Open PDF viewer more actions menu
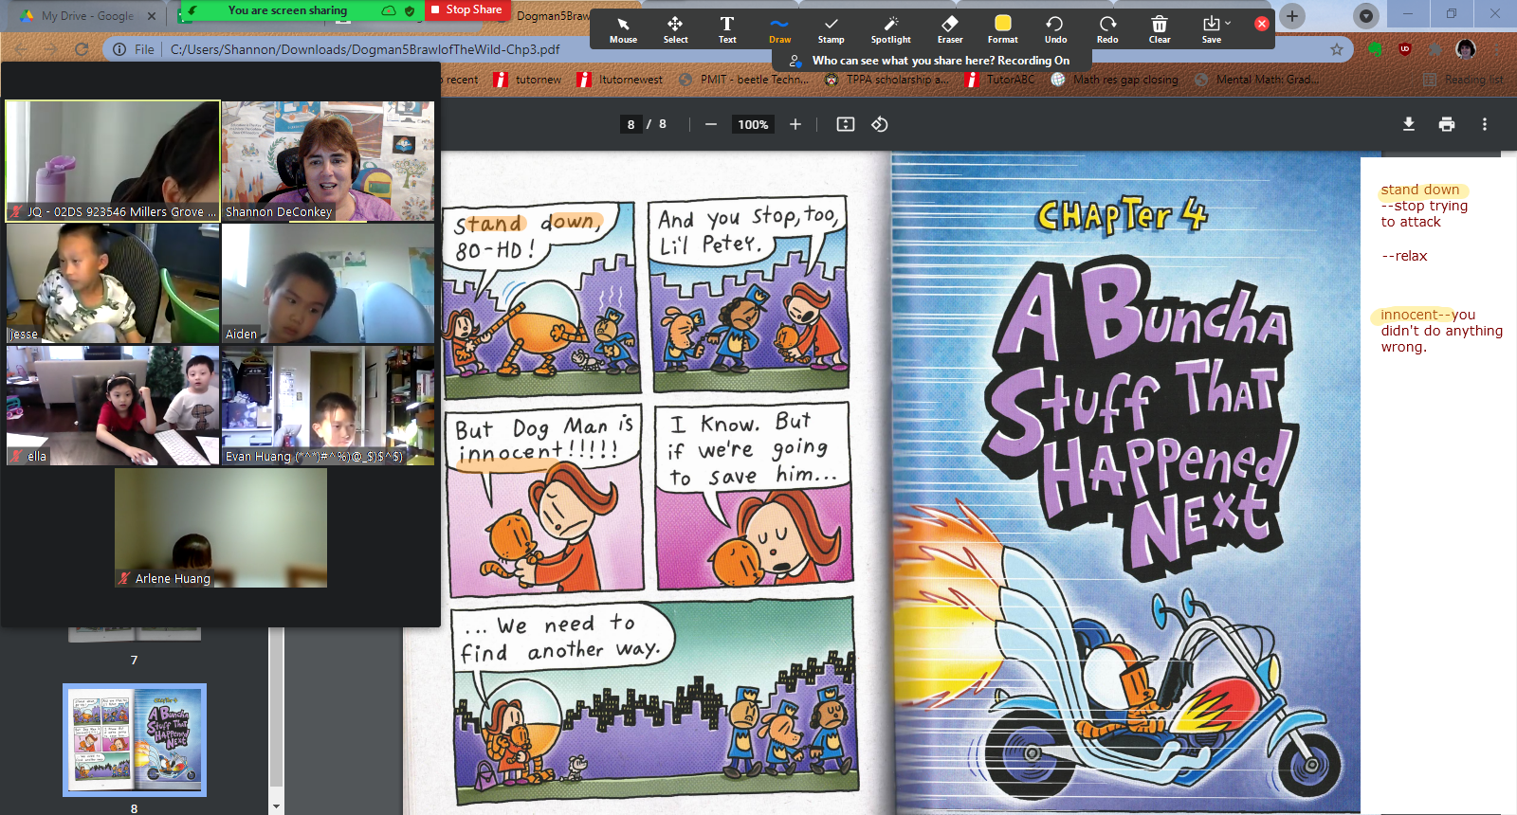 1485,124
